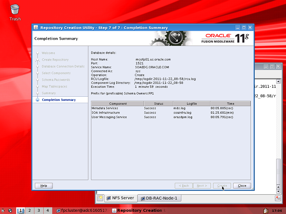
Task: Click the Close button in the RCU wizard
Action: coord(242,185)
